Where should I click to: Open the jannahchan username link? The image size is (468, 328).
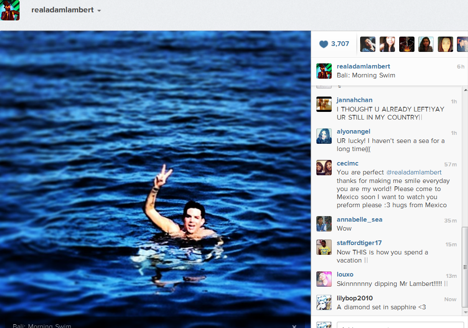tap(354, 100)
